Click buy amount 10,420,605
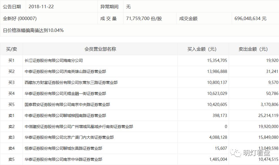 217,105
